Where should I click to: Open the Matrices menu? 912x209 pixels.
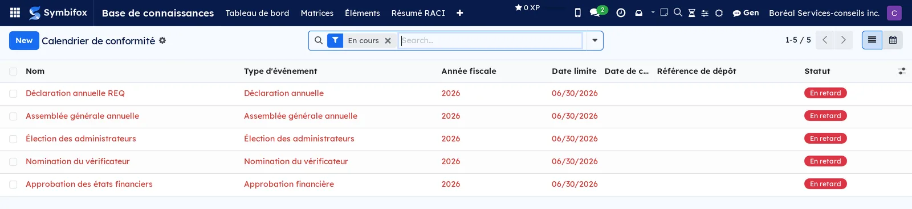tap(317, 13)
